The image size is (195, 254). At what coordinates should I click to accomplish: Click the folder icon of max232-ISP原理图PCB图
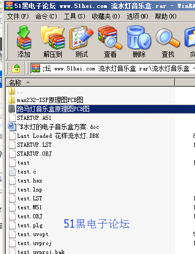tap(12, 100)
